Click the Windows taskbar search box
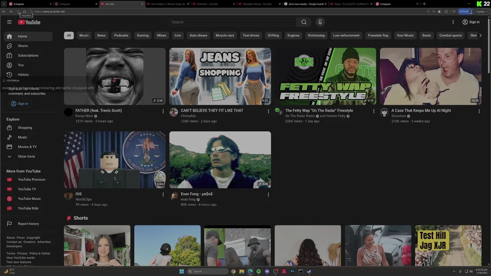Image resolution: width=491 pixels, height=276 pixels. coord(208,271)
